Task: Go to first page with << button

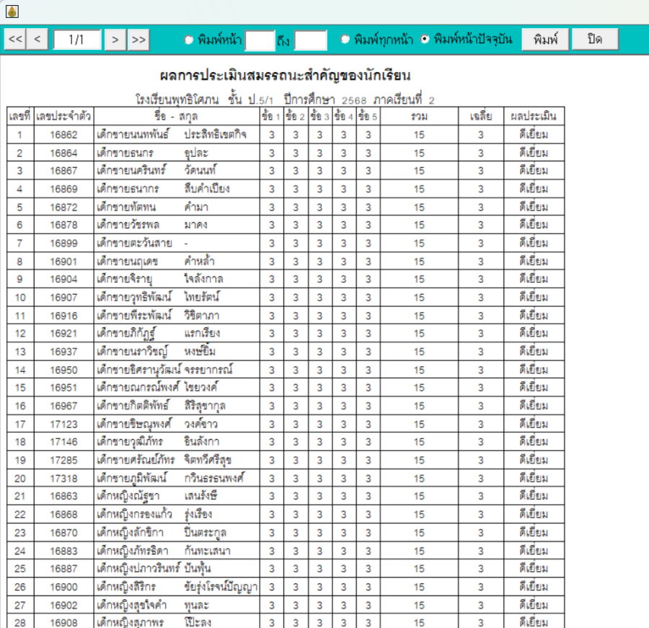Action: click(15, 40)
